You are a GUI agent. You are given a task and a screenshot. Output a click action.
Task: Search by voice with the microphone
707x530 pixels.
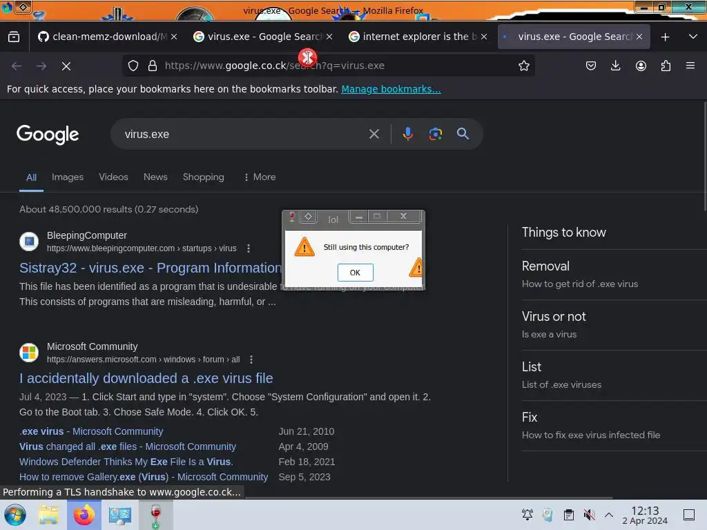coord(407,134)
